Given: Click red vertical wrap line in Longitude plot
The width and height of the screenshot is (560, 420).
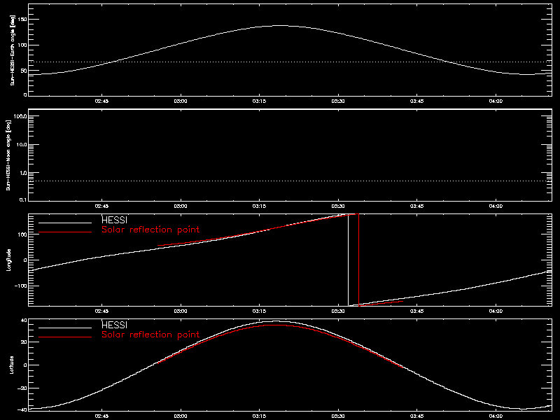Looking at the screenshot, I should coord(358,260).
